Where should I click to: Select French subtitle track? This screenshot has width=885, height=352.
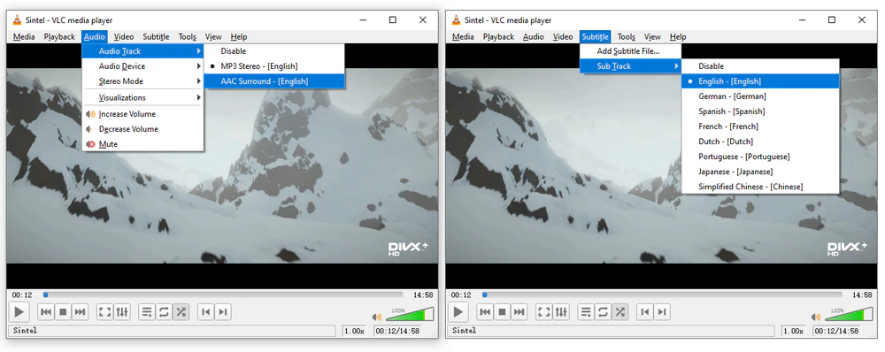[760, 126]
